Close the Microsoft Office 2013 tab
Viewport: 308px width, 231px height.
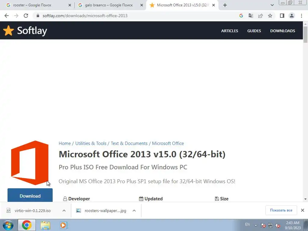click(x=214, y=5)
